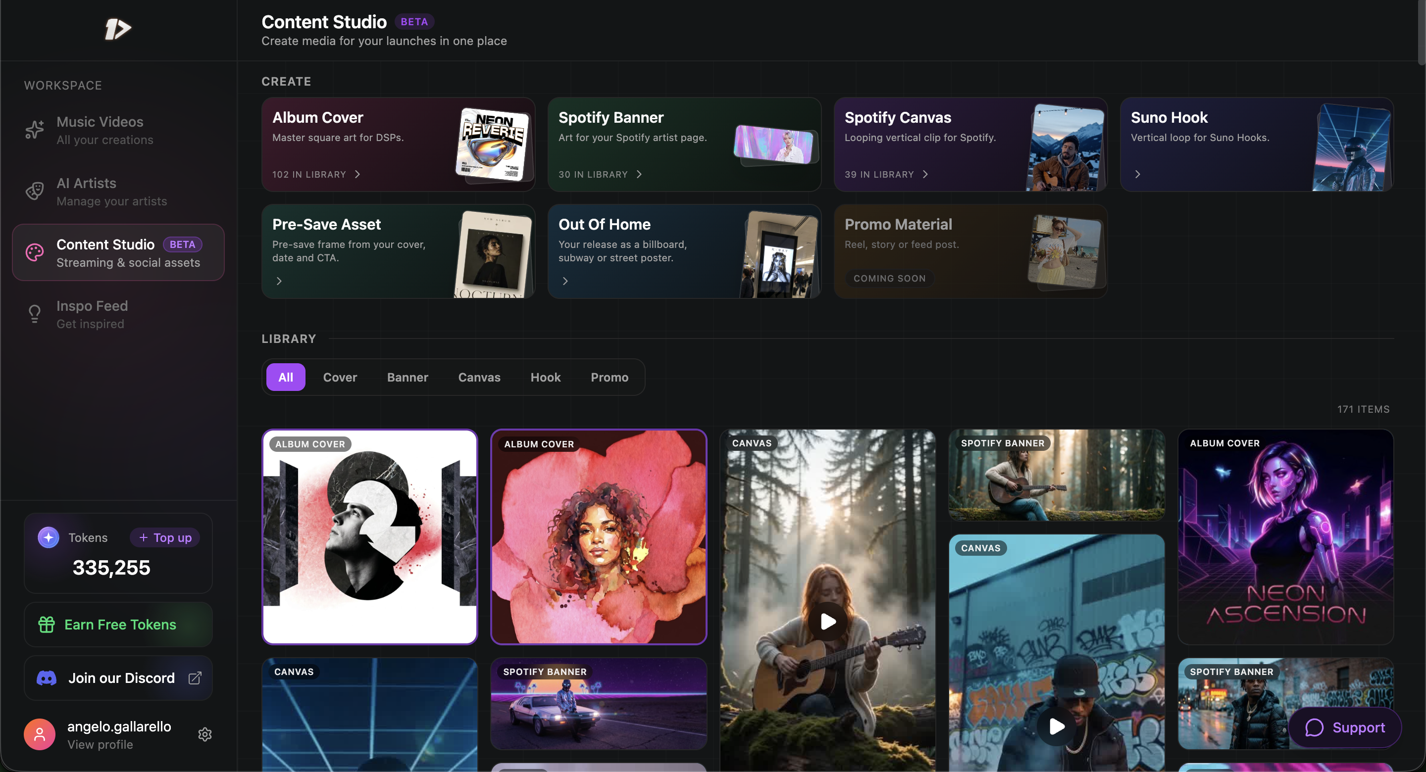Expand the Spotify Banner library chevron
1426x772 pixels.
pos(639,174)
